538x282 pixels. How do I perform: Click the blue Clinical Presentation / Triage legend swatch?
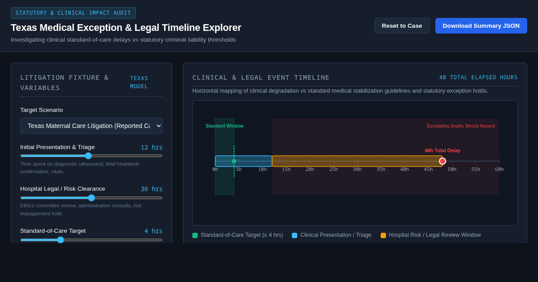click(x=295, y=235)
